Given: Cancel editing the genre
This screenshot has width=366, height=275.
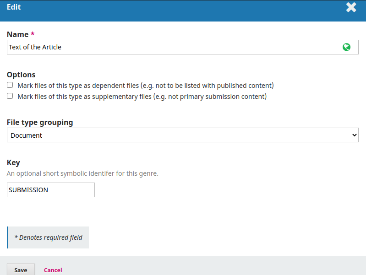Looking at the screenshot, I should click(x=53, y=270).
